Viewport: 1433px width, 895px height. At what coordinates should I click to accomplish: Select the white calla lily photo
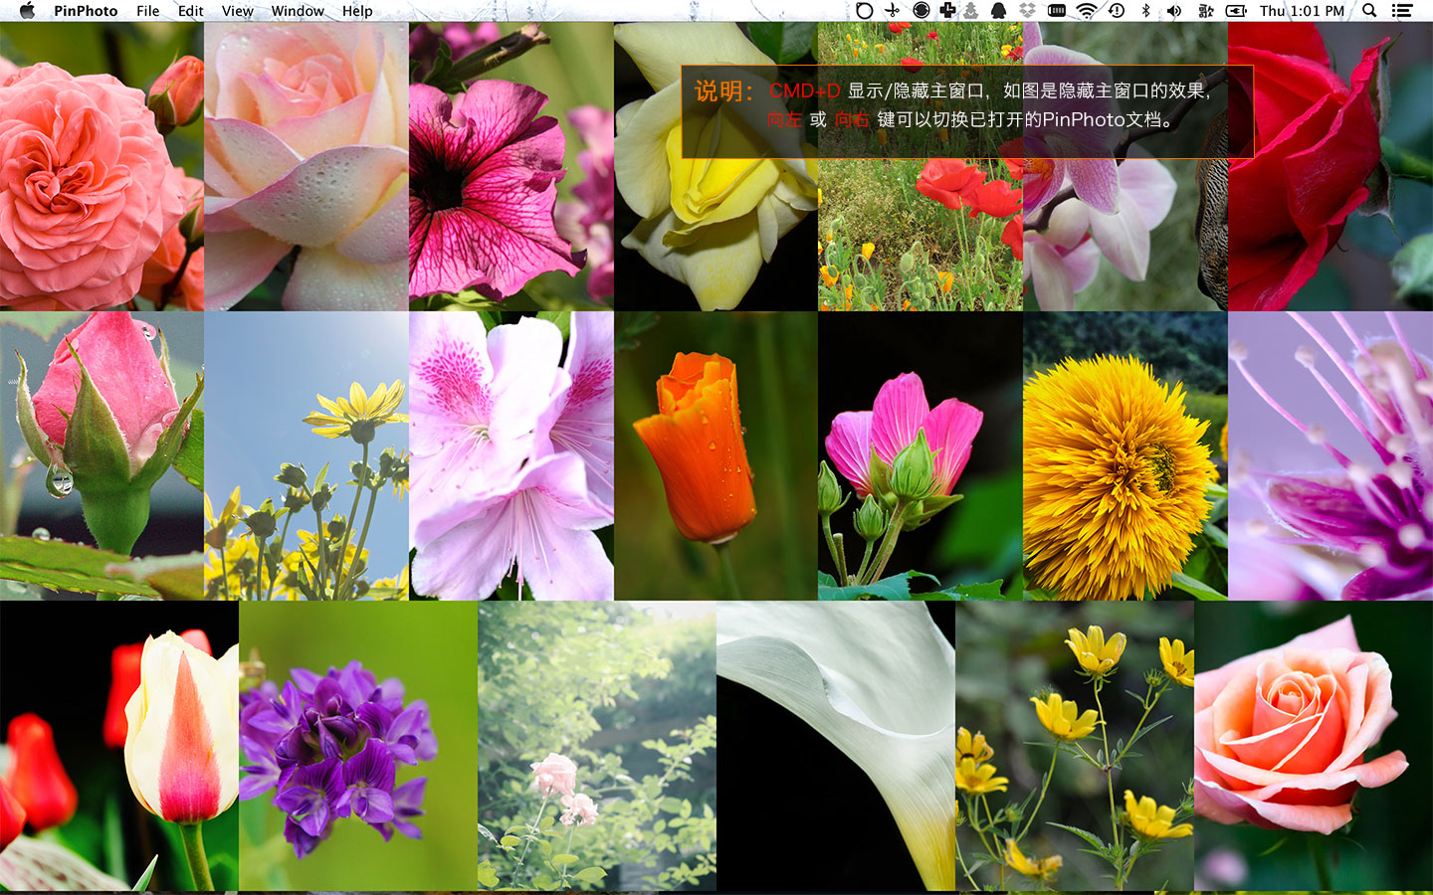836,746
